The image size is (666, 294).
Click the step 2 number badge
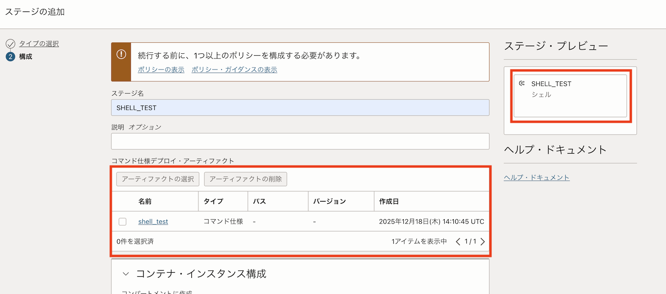coord(10,57)
